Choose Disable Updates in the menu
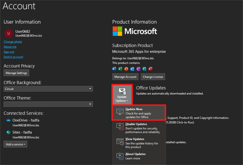The height and width of the screenshot is (165, 243). 139,128
